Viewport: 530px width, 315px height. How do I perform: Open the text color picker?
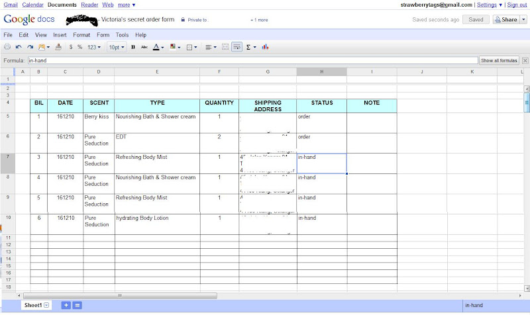click(x=158, y=47)
